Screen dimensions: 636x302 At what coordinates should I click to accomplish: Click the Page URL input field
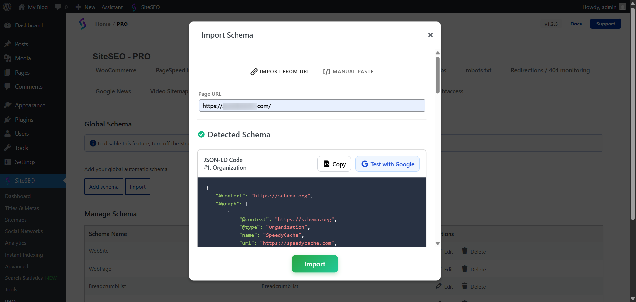click(x=312, y=106)
